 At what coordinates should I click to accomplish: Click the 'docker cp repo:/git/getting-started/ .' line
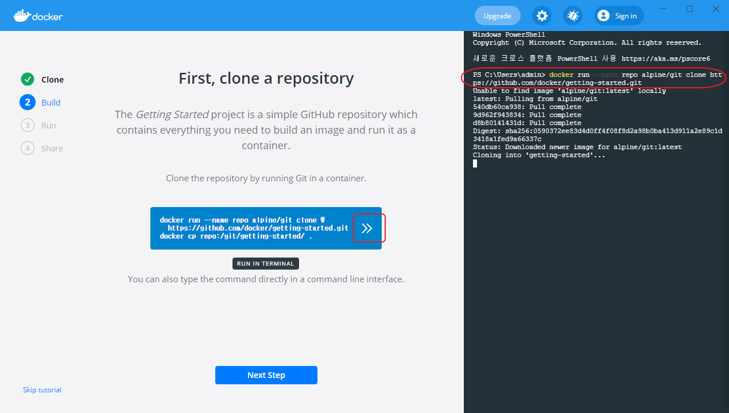click(236, 236)
